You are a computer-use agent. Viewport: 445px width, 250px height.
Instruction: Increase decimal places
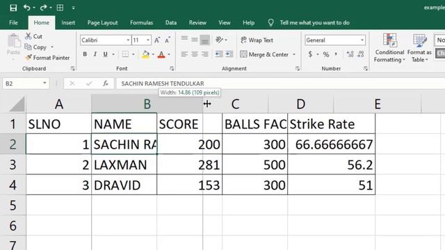[x=350, y=54]
